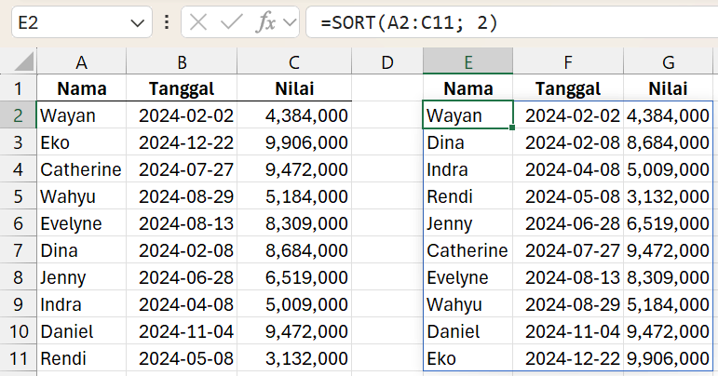Image resolution: width=718 pixels, height=376 pixels.
Task: Click value 9,906,000 in column G
Action: tap(668, 358)
